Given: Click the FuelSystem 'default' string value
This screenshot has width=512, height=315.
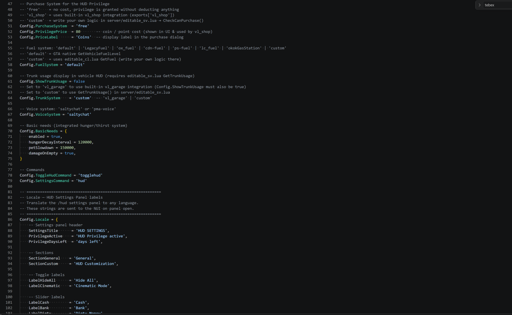Looking at the screenshot, I should [x=75, y=65].
